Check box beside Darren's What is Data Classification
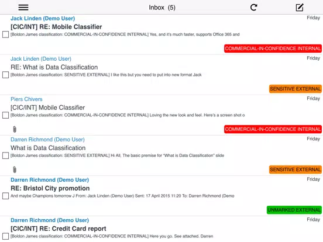The height and width of the screenshot is (242, 323). coord(6,155)
